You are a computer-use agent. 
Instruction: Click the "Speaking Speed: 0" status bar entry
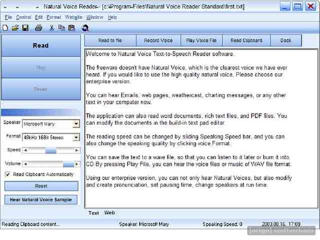[222, 224]
